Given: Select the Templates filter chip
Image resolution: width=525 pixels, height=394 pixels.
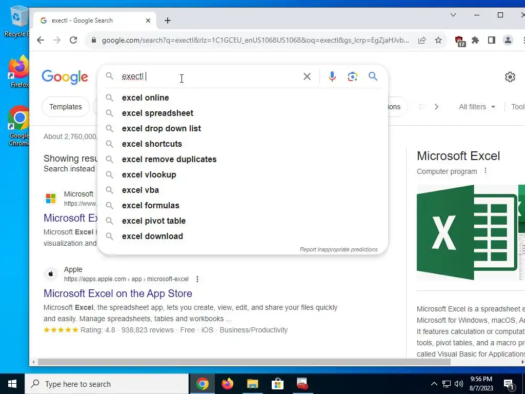Looking at the screenshot, I should (65, 107).
